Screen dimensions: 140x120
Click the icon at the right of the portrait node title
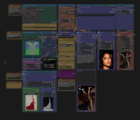click(114, 32)
